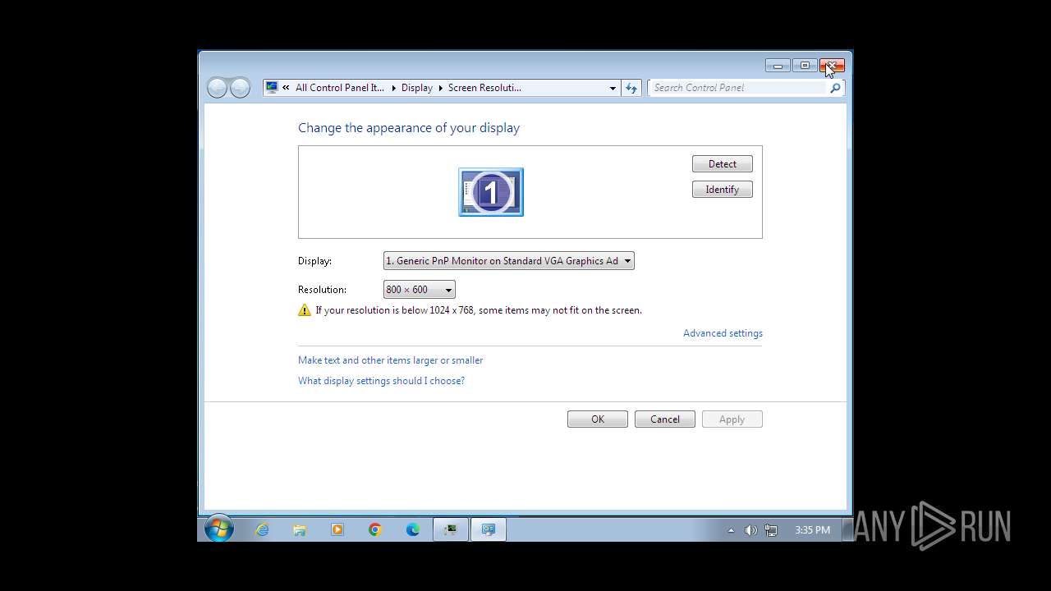The width and height of the screenshot is (1051, 591).
Task: Open Advanced settings link
Action: pyautogui.click(x=723, y=333)
